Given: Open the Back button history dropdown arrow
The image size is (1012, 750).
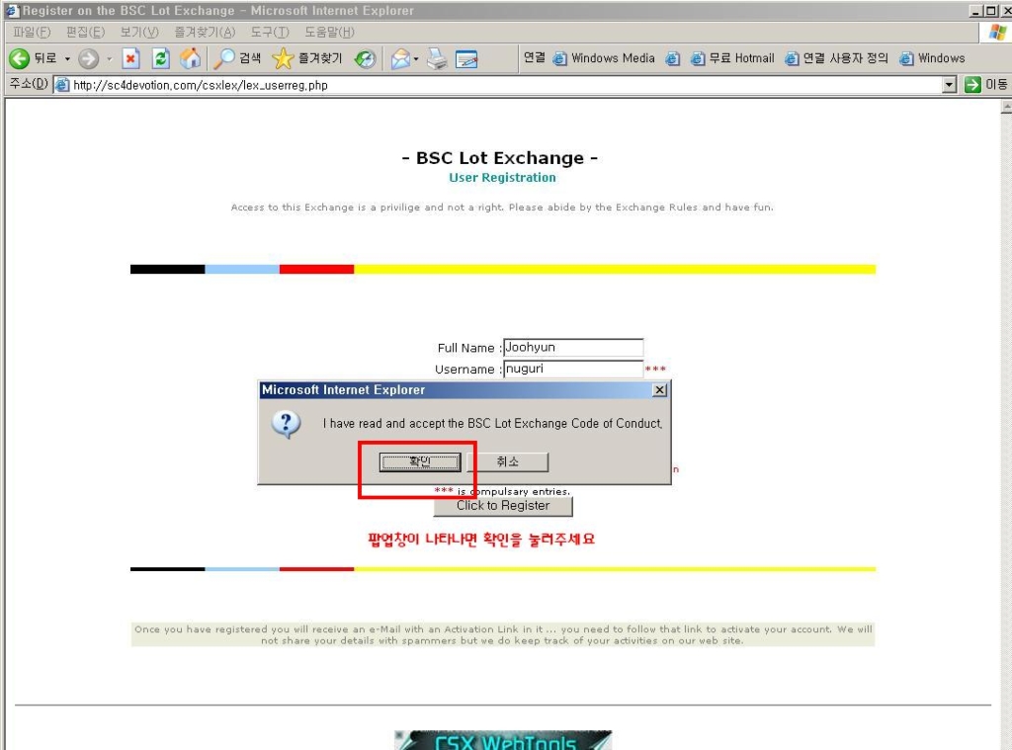Looking at the screenshot, I should tap(67, 58).
